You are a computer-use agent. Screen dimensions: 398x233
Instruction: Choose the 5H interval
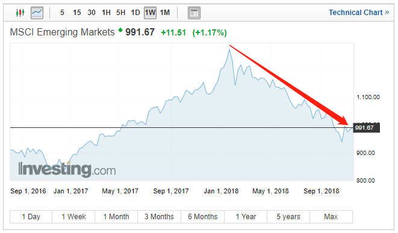click(x=121, y=13)
